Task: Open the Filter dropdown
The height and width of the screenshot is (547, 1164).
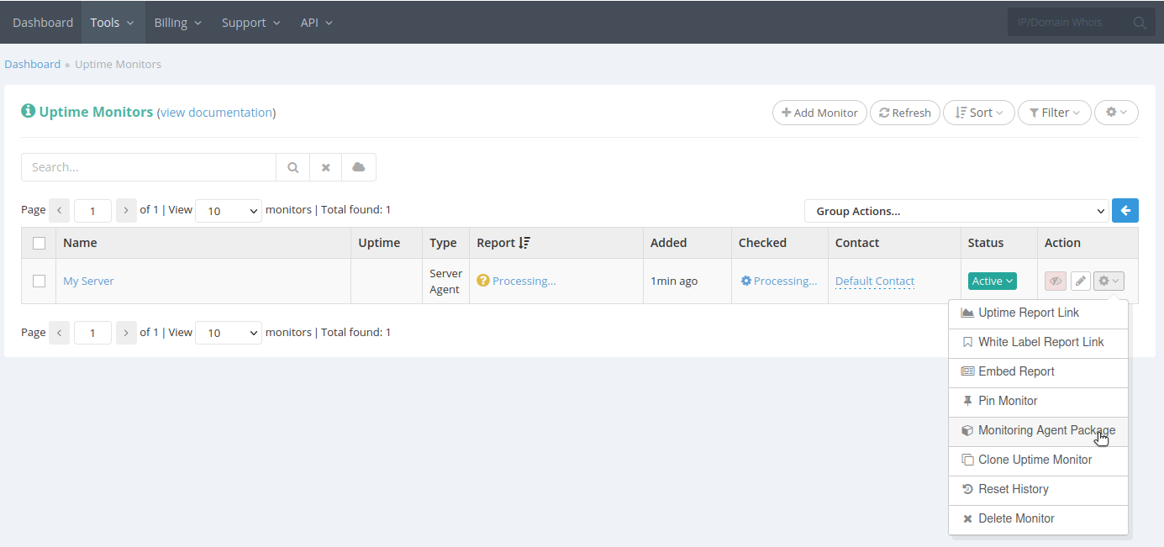Action: pyautogui.click(x=1055, y=113)
